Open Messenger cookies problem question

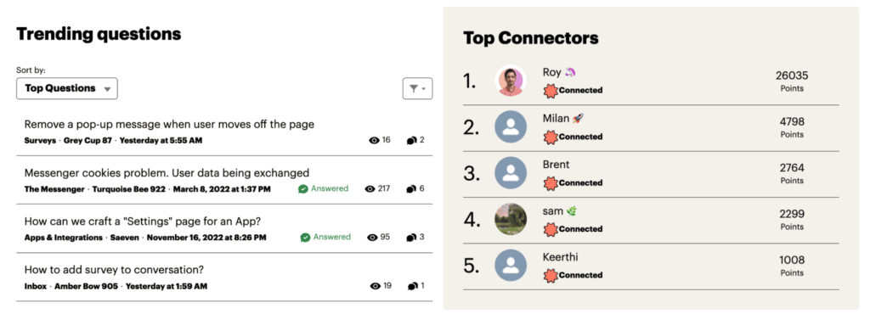tap(167, 173)
